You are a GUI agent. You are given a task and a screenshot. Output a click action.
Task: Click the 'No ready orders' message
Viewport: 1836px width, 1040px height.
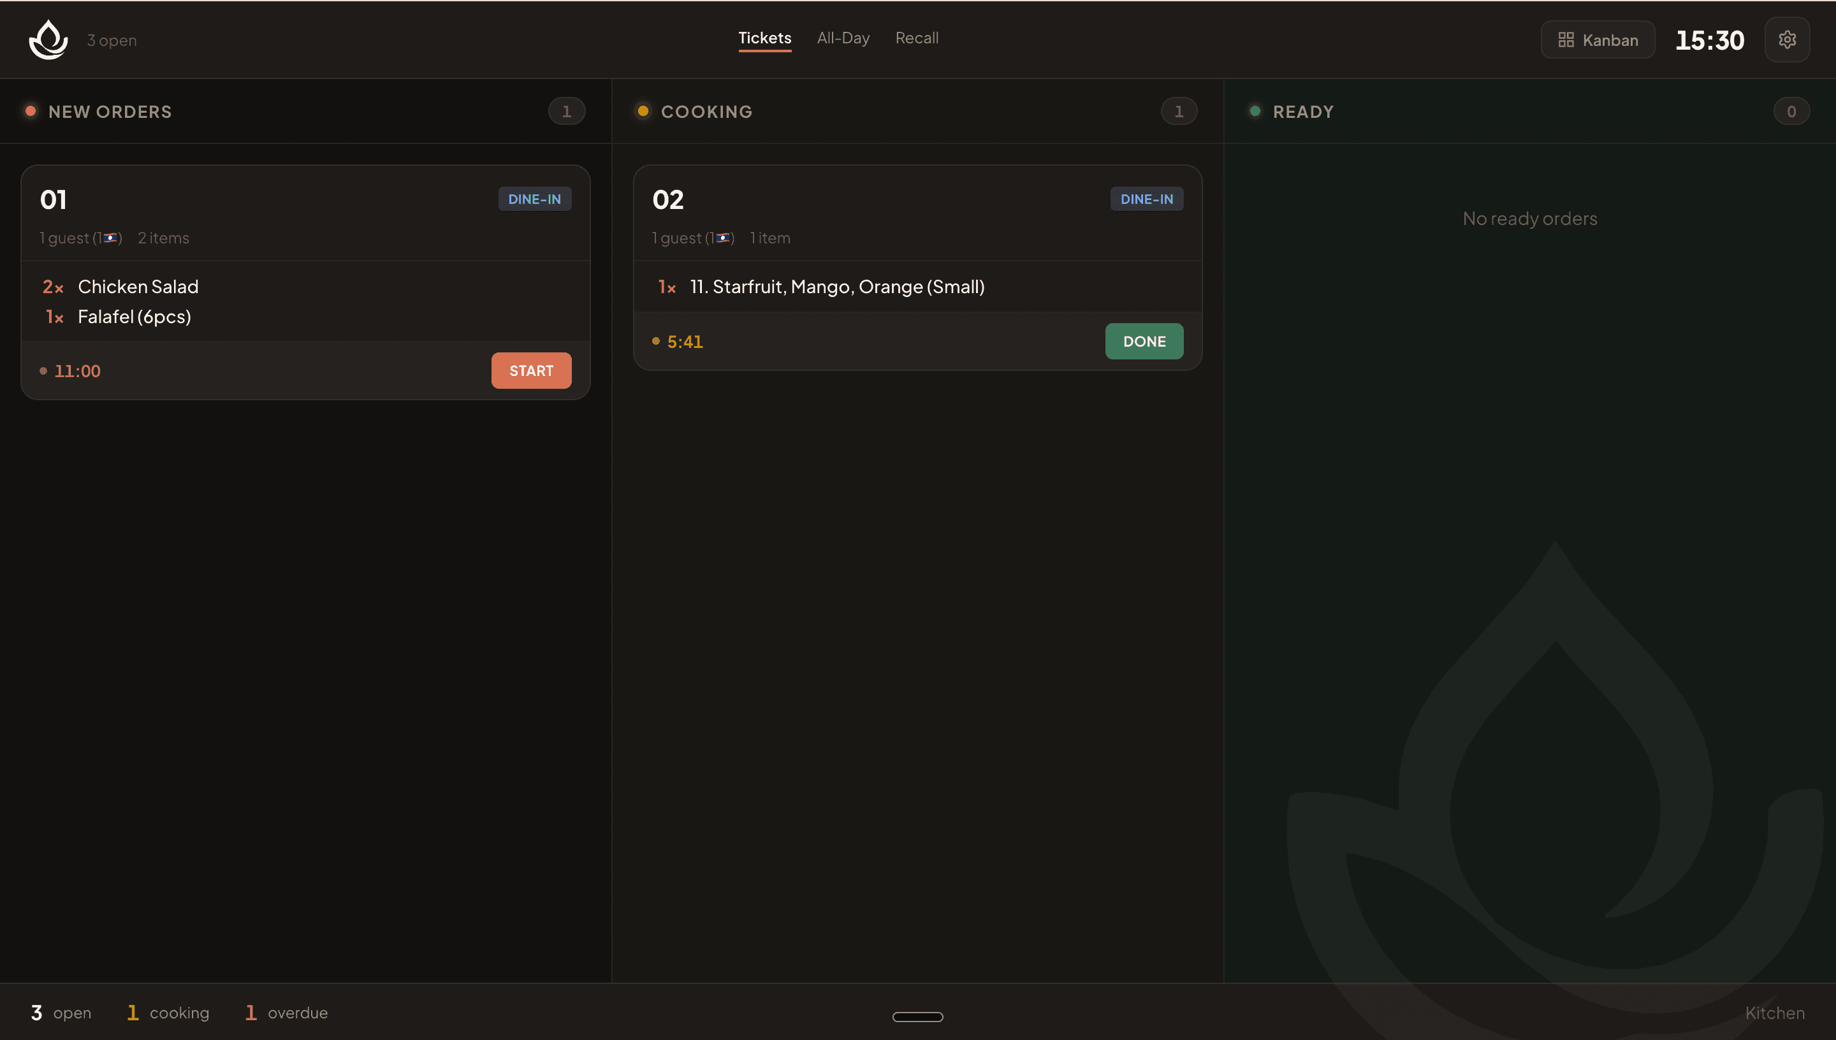tap(1529, 219)
